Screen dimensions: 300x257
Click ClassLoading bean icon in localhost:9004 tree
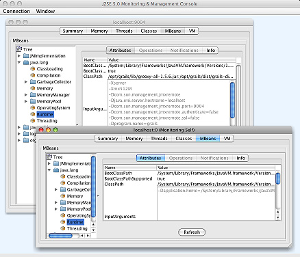click(x=33, y=69)
